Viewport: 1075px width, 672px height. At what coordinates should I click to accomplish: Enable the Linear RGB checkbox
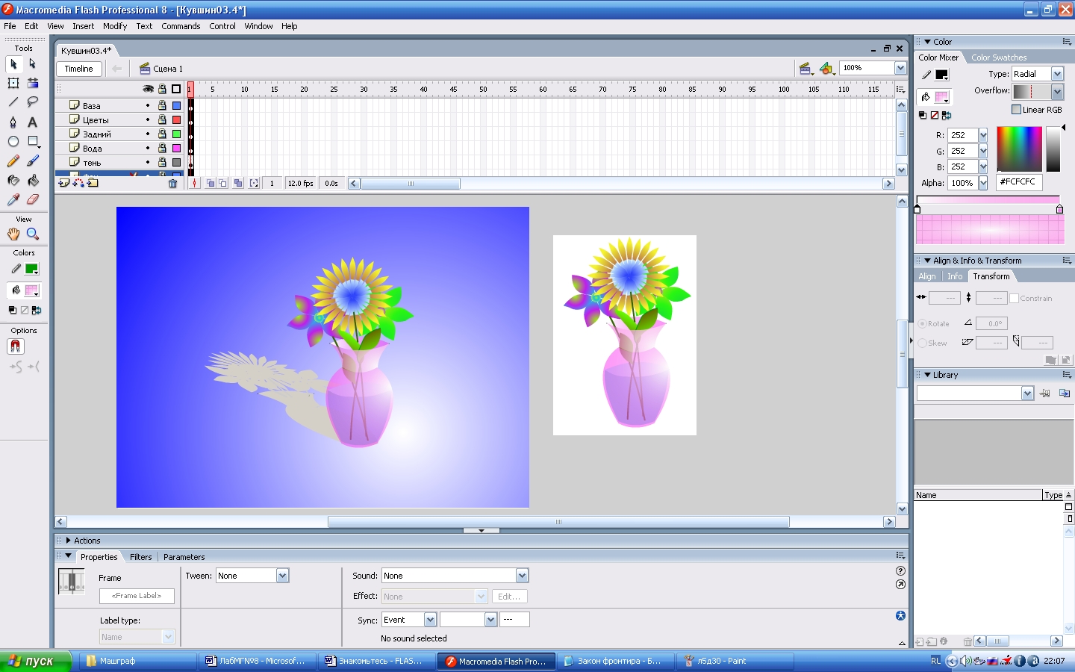click(1016, 110)
